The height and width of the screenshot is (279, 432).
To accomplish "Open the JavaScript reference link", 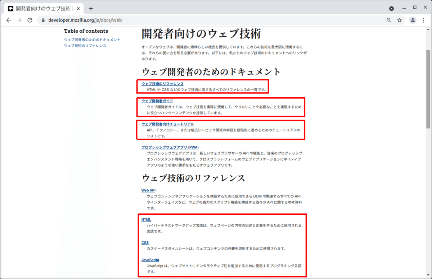I will point(150,260).
